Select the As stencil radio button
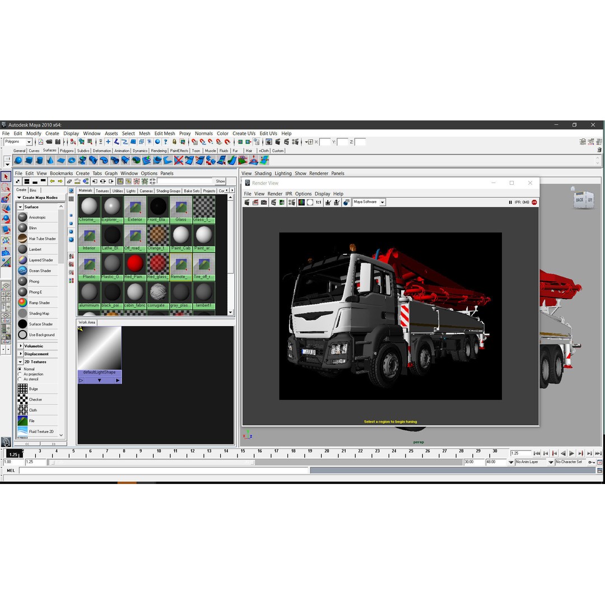 click(20, 380)
